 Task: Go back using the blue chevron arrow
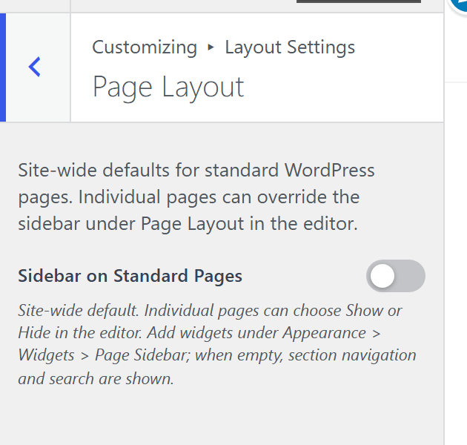pyautogui.click(x=35, y=67)
